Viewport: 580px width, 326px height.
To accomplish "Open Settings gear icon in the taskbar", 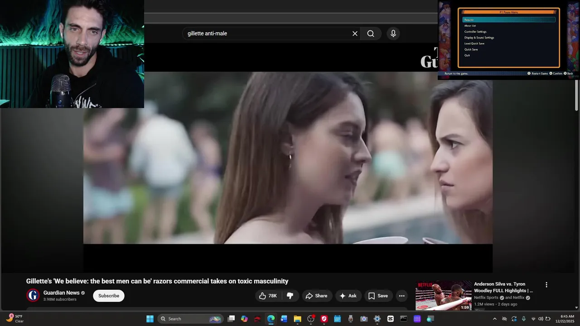I will 377,319.
